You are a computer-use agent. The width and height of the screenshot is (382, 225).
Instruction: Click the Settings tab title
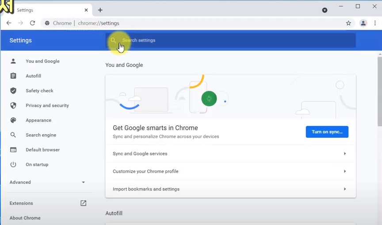[25, 10]
